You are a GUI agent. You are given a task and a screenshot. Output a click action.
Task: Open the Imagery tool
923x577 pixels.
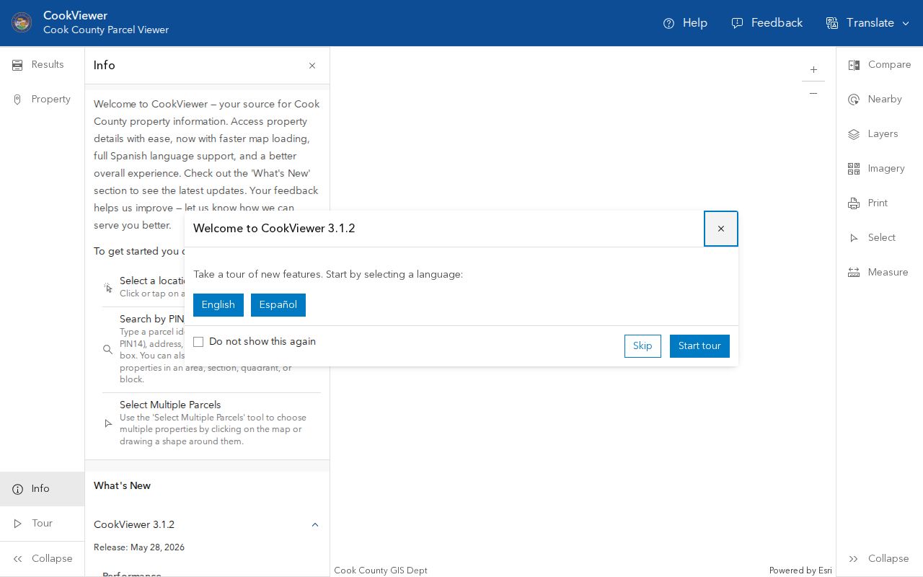coord(879,169)
